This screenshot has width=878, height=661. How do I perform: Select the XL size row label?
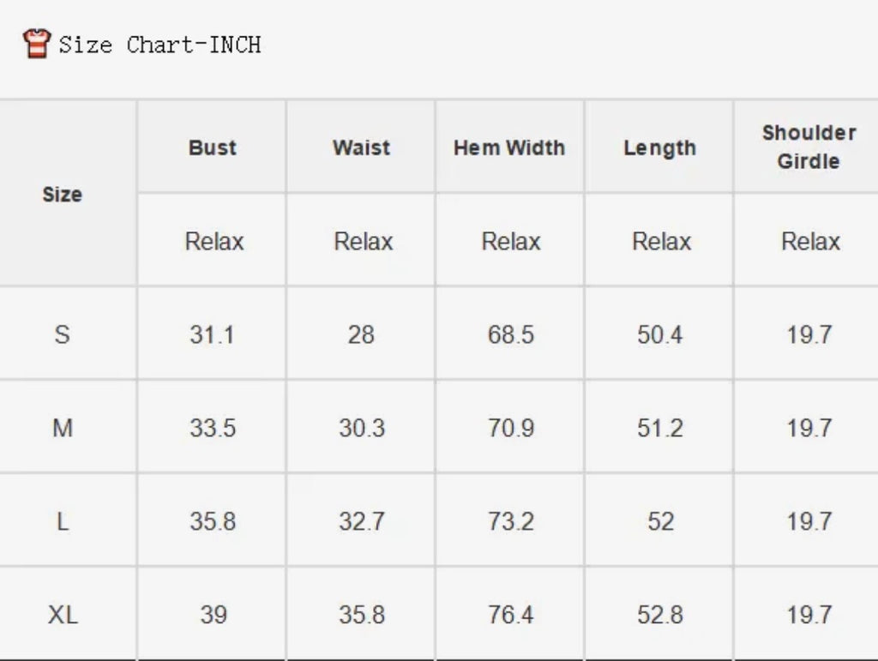tap(63, 615)
